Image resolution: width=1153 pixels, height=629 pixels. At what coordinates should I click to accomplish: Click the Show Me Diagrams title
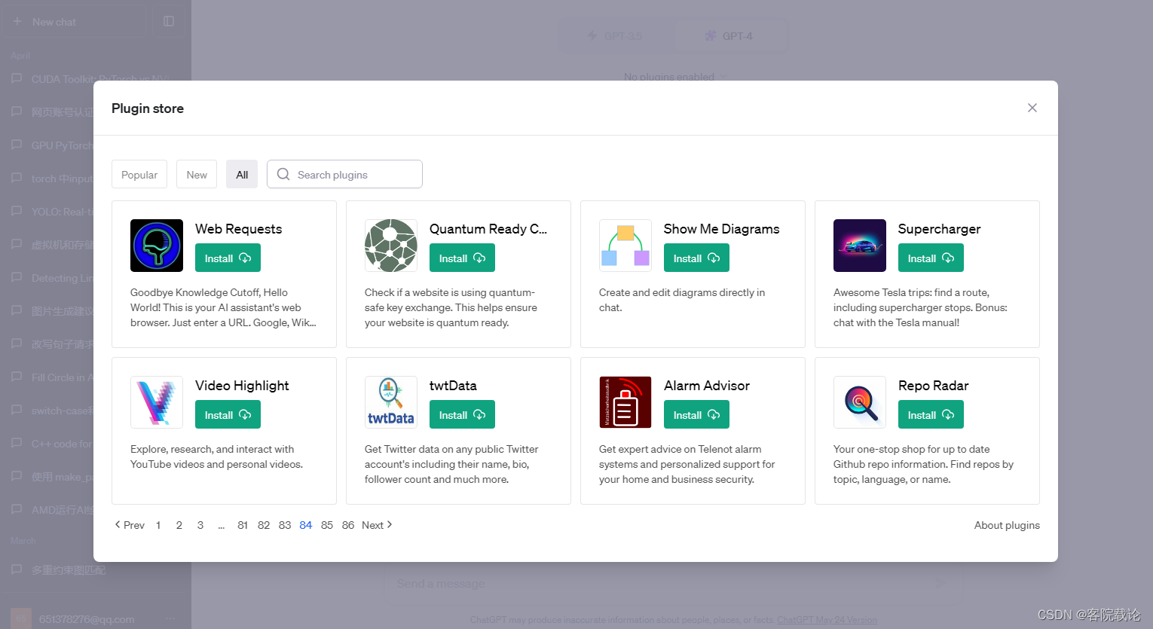click(x=721, y=229)
